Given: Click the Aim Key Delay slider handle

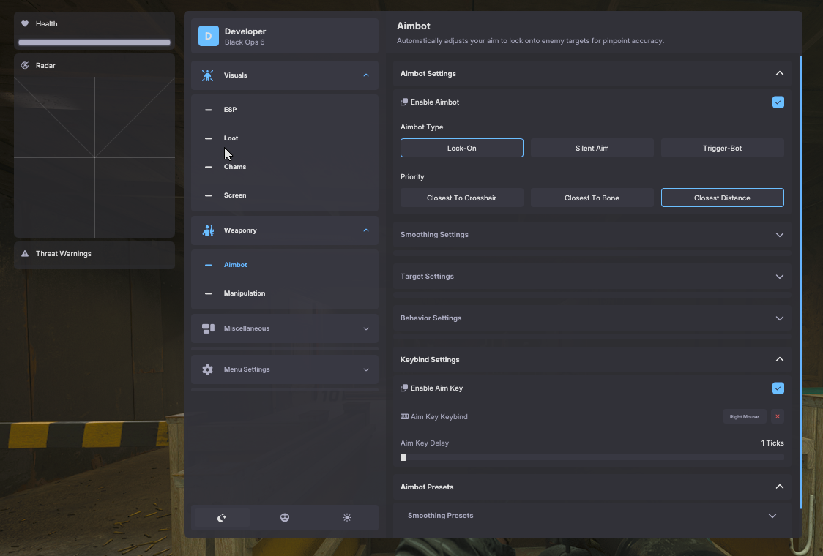Looking at the screenshot, I should point(403,457).
